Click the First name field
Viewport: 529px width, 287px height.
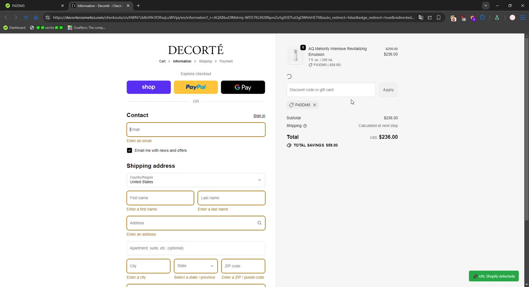[x=160, y=198]
